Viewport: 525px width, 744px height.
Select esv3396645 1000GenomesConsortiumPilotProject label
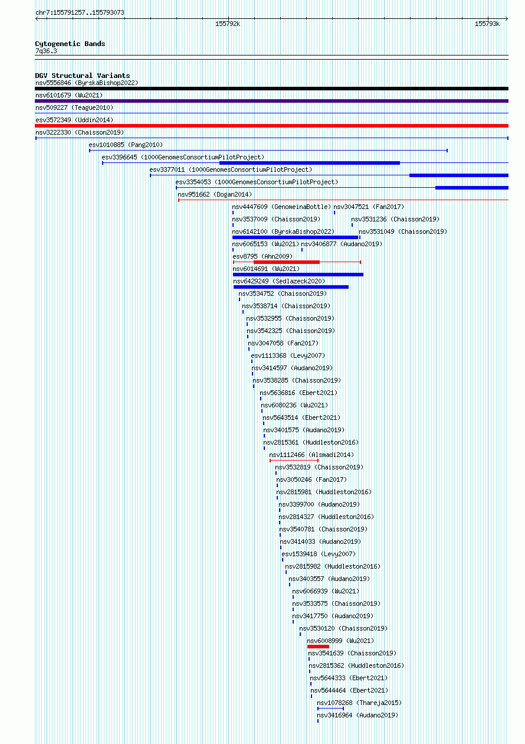(183, 158)
